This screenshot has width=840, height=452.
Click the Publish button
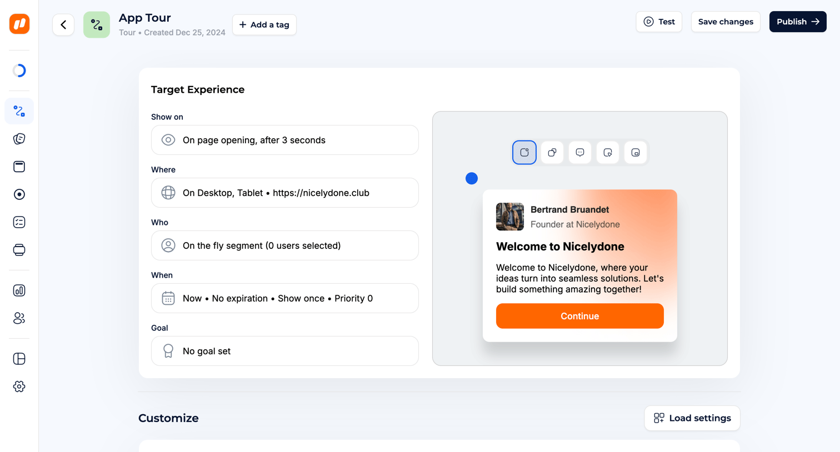[798, 22]
